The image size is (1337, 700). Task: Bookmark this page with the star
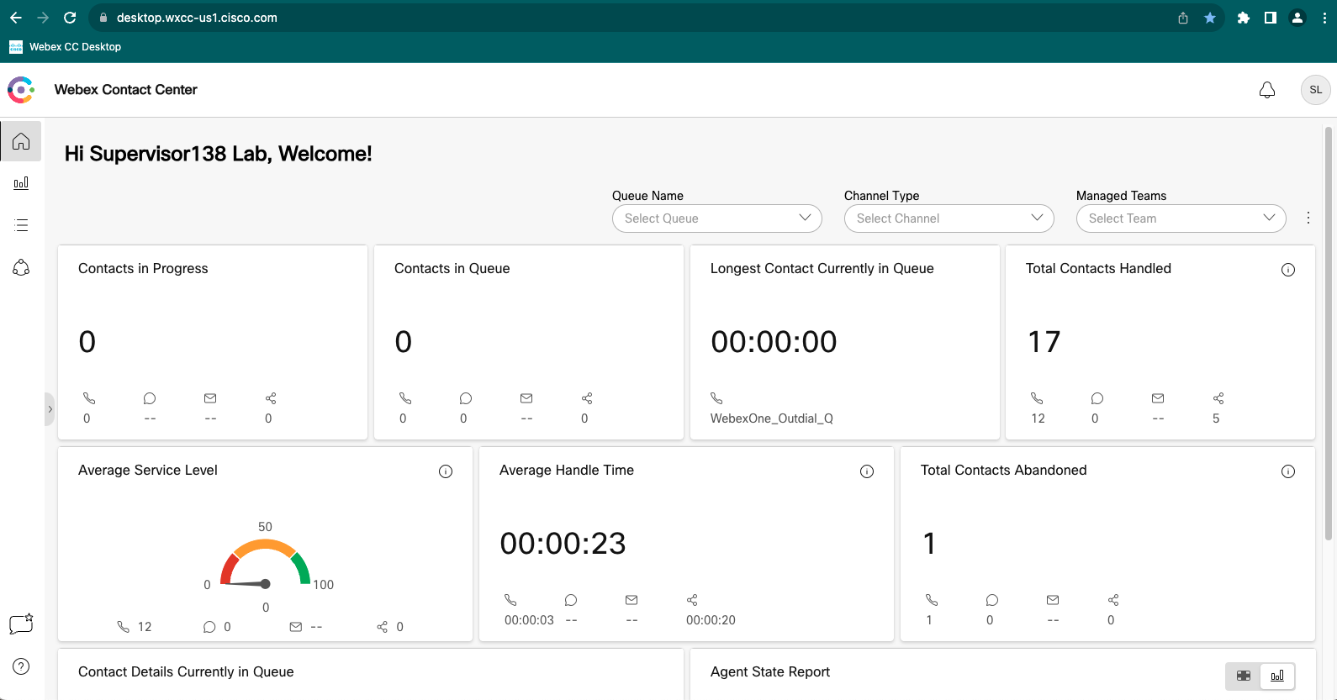coord(1210,18)
